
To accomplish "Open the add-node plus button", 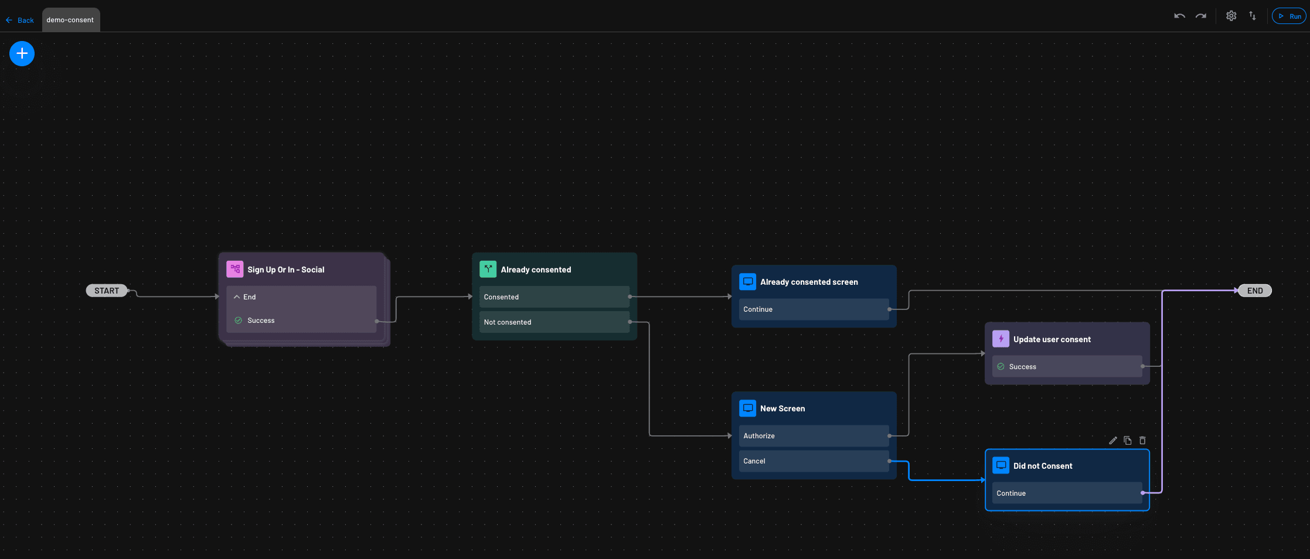I will (x=22, y=53).
